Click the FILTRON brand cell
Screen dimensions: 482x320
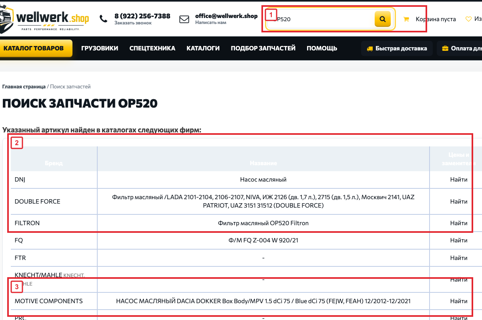54,223
